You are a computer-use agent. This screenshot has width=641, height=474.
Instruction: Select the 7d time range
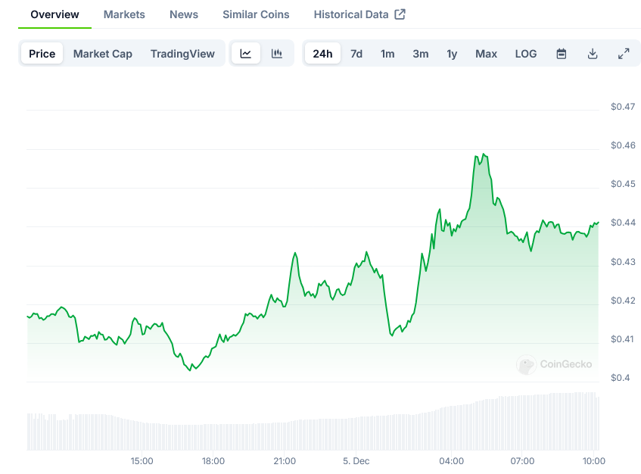point(356,54)
